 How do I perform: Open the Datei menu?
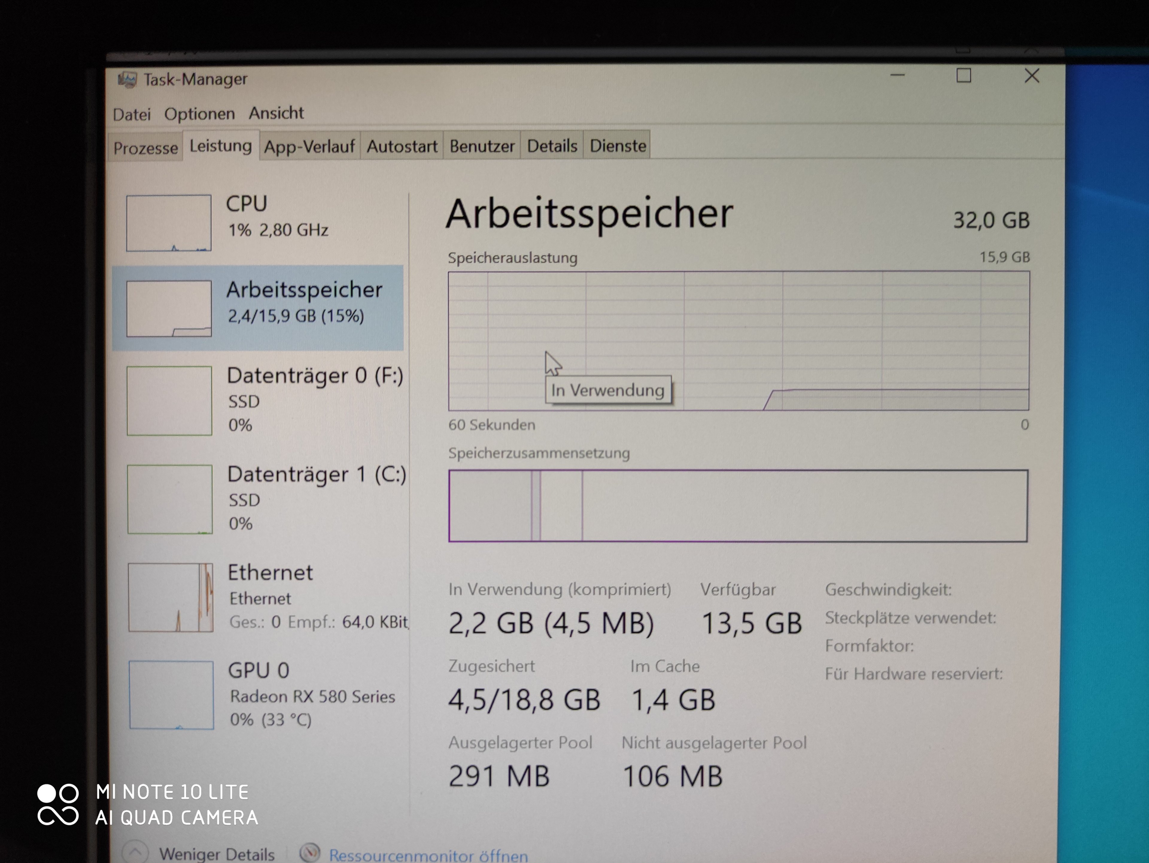pos(132,114)
